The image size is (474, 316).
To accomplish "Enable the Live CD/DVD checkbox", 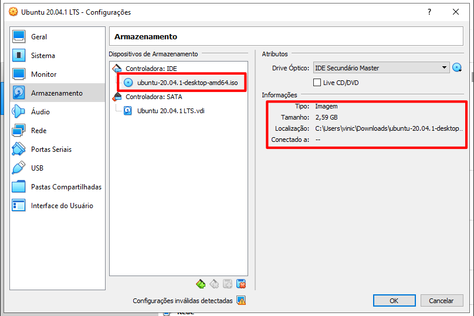I will point(317,83).
